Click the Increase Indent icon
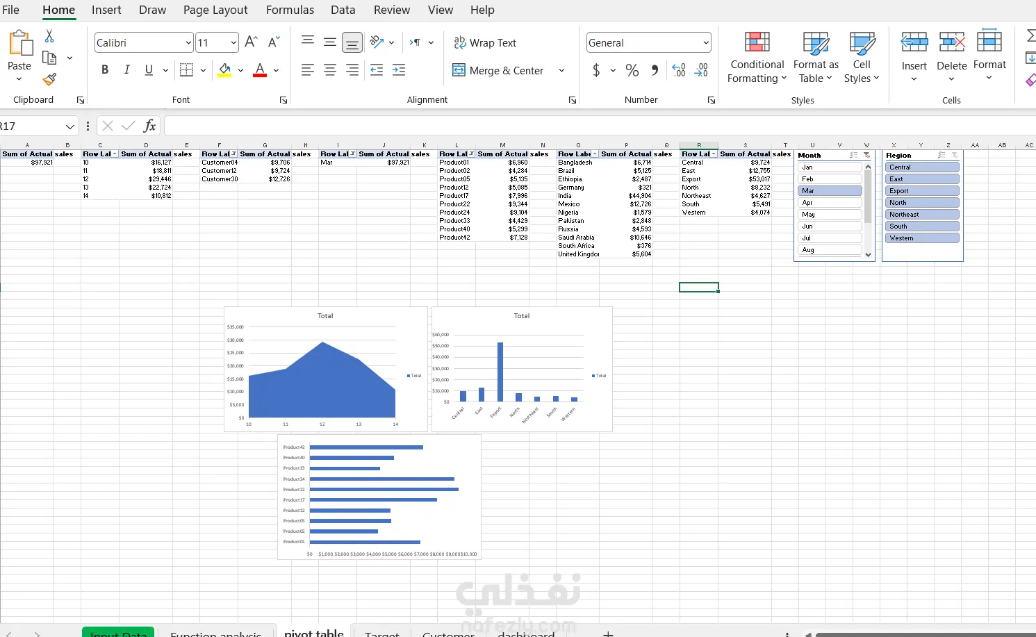Screen dimensions: 1036x637 click(399, 70)
